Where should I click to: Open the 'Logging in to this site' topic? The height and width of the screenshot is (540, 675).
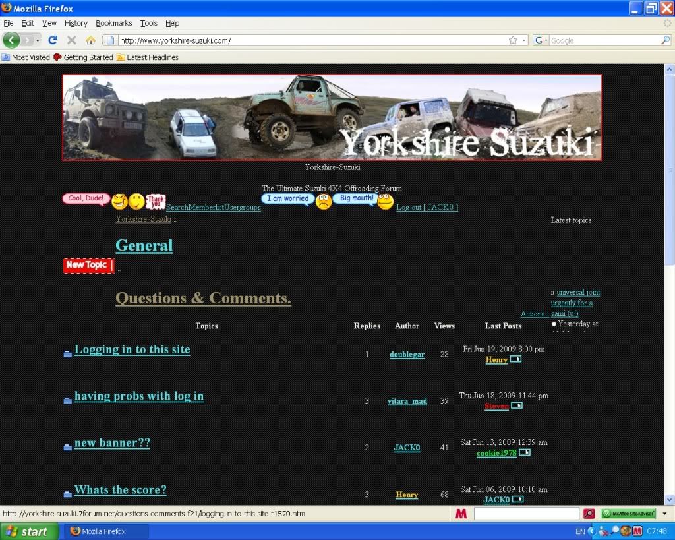132,349
